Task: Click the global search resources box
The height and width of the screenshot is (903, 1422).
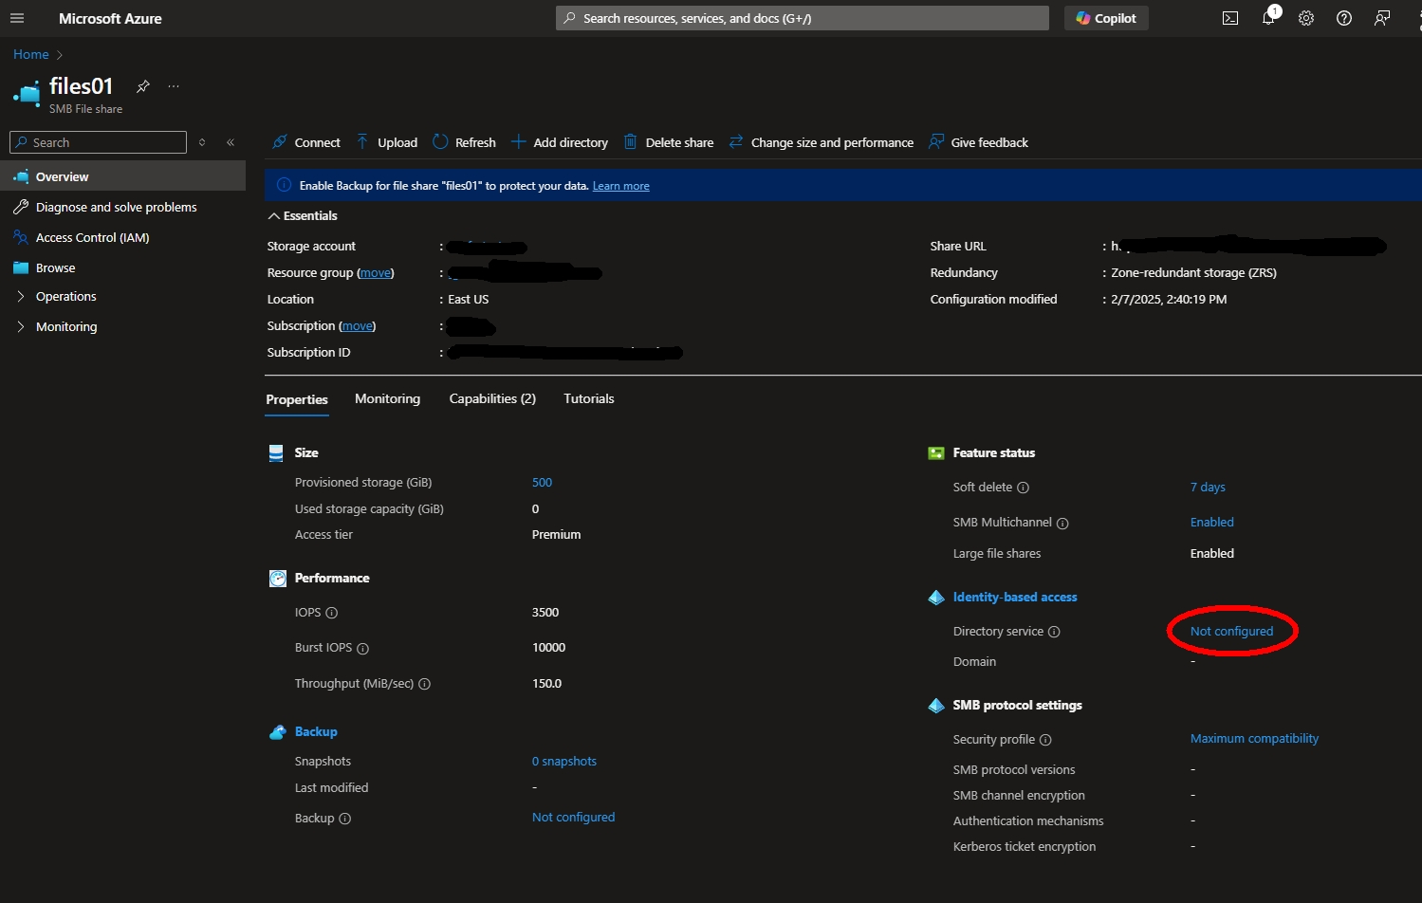Action: pyautogui.click(x=803, y=18)
